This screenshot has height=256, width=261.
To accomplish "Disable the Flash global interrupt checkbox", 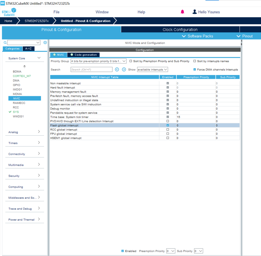I will tap(168, 125).
